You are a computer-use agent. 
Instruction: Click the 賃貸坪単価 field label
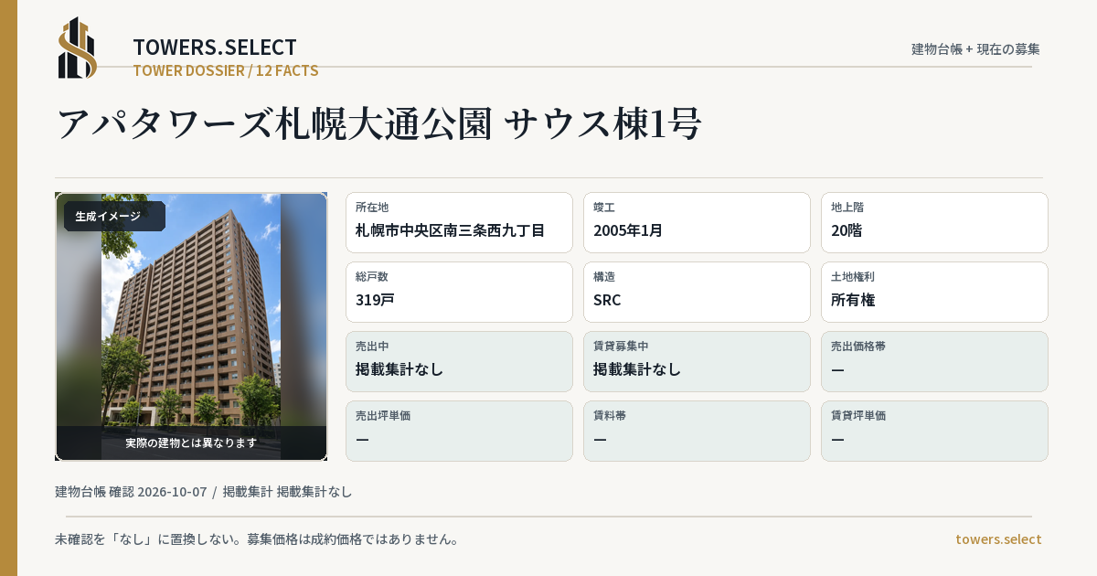(858, 416)
